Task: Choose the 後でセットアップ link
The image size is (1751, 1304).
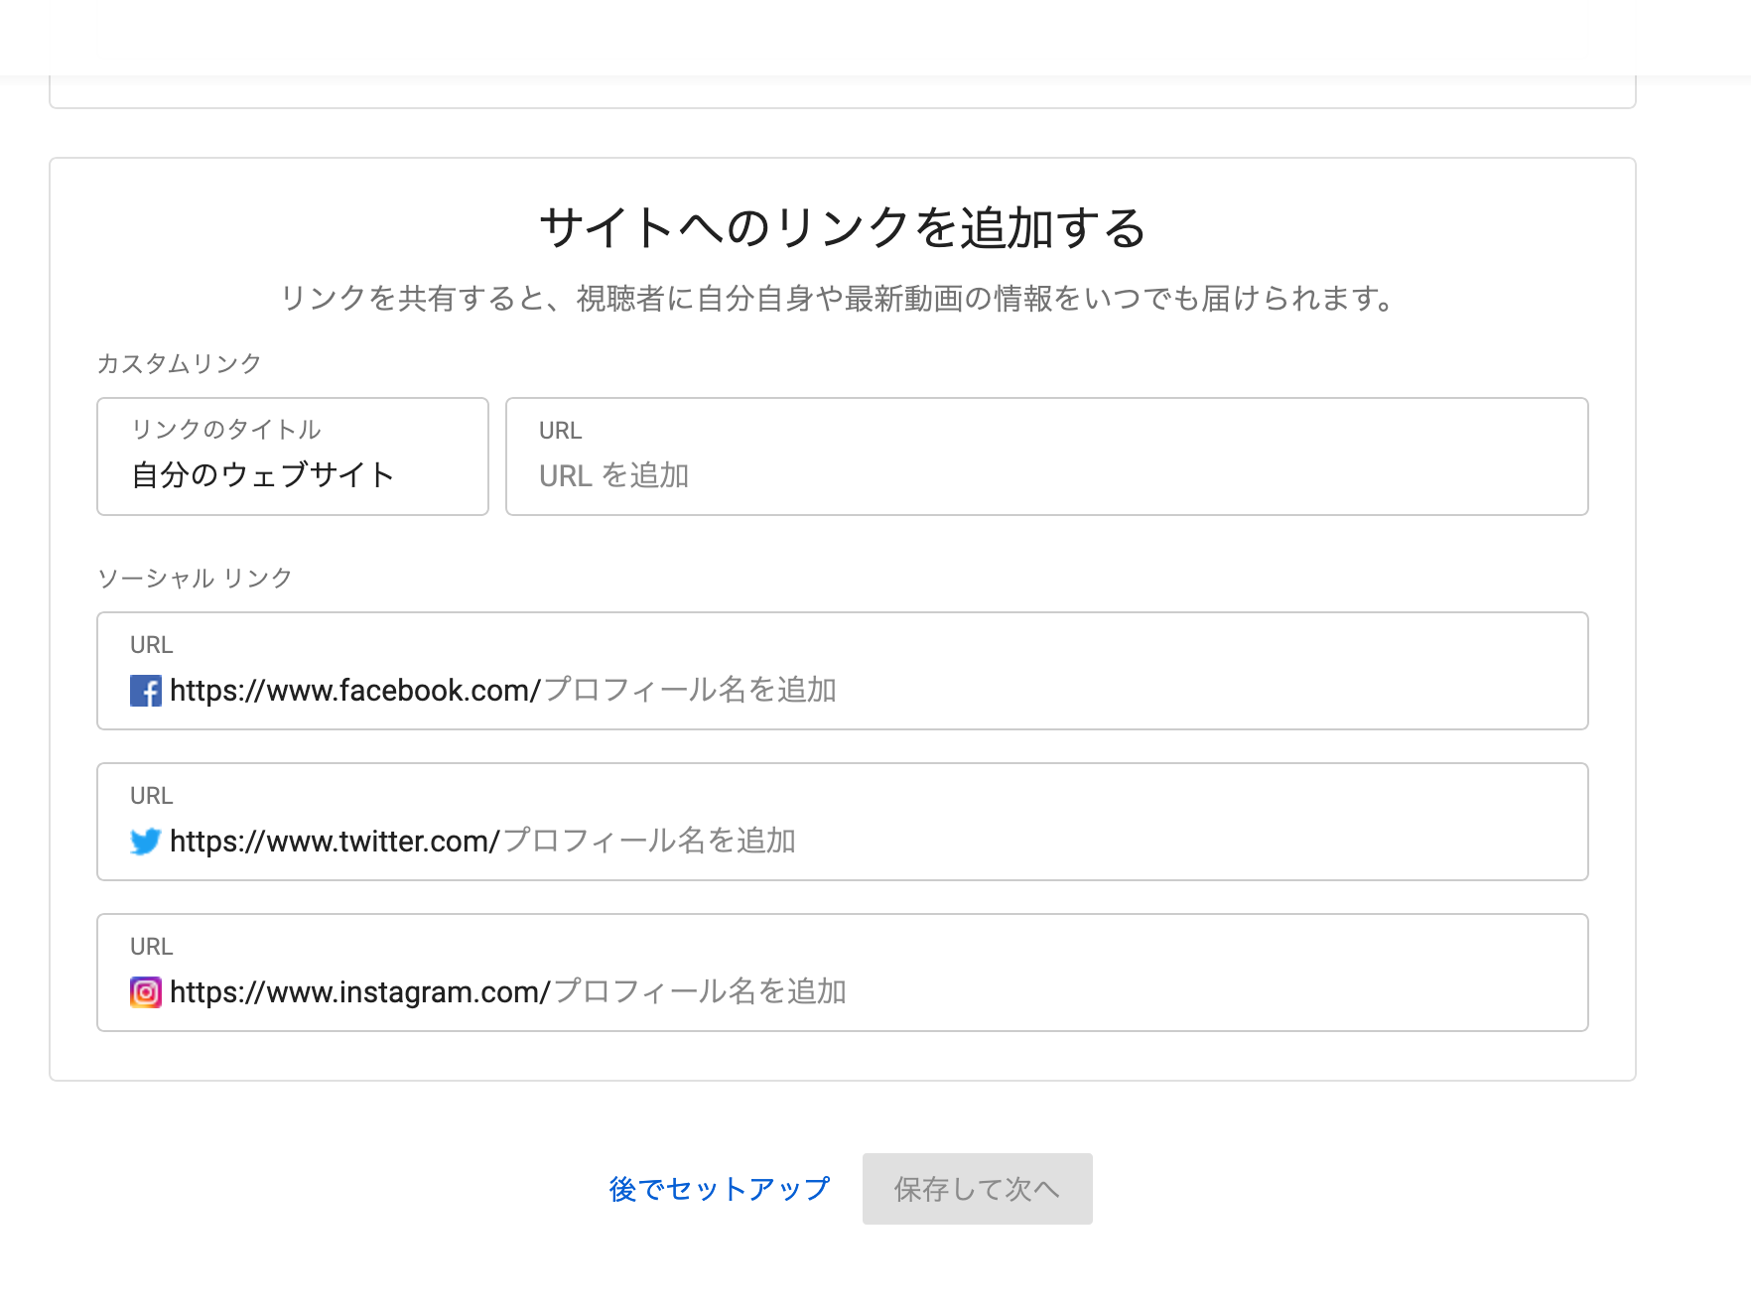Action: (x=720, y=1189)
